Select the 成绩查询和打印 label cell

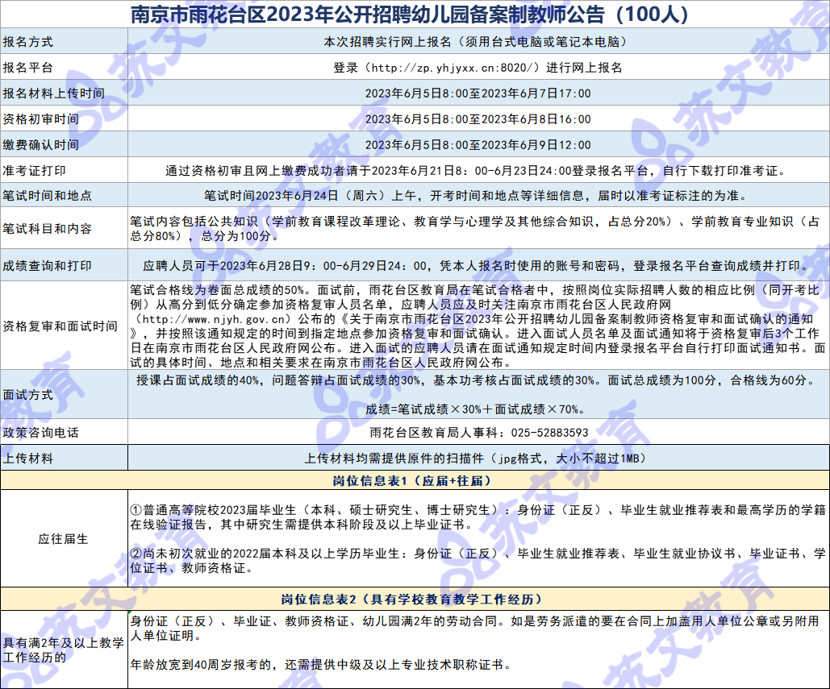[64, 265]
